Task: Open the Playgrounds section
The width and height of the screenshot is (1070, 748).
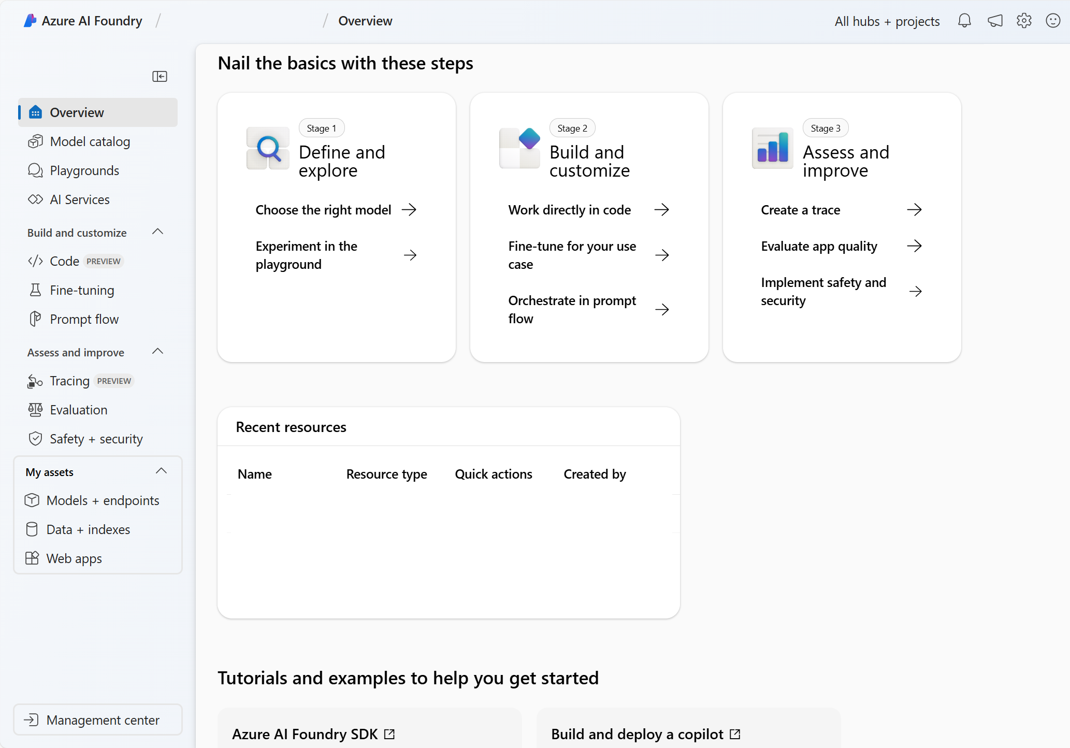Action: tap(84, 170)
